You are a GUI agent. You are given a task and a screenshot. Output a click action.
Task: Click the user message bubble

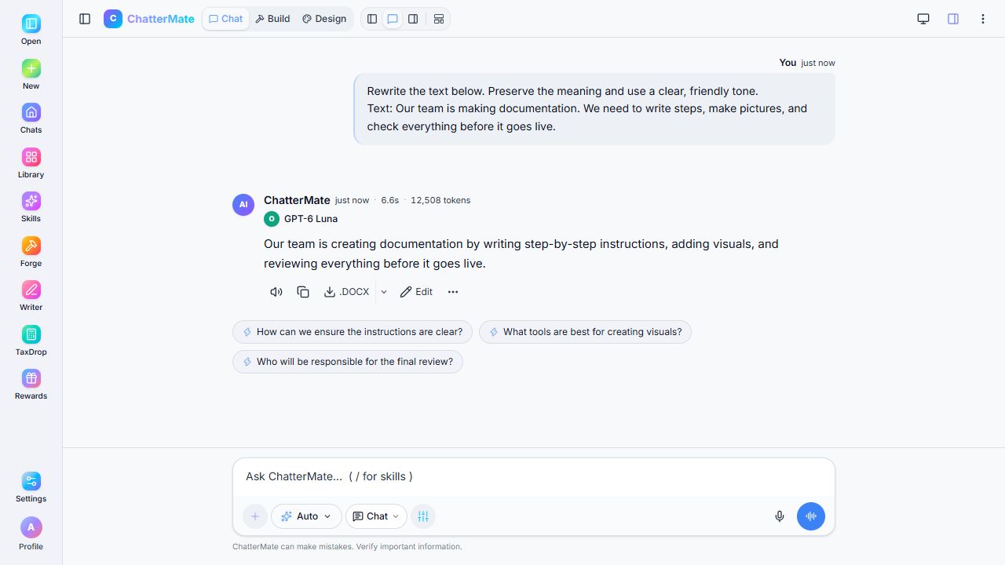tap(594, 109)
